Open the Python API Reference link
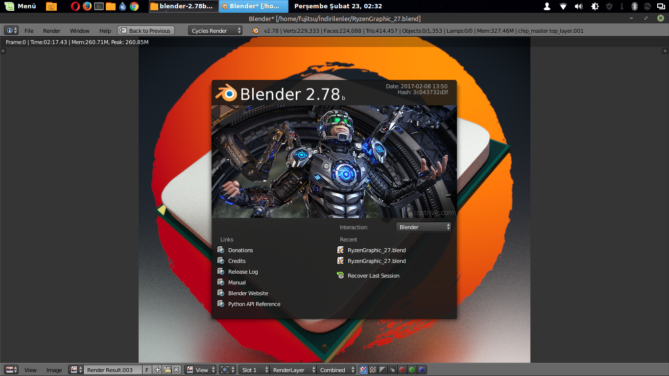Image resolution: width=669 pixels, height=376 pixels. click(254, 304)
